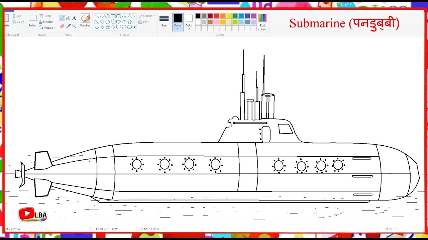Select the Oval shape
Image resolution: width=428 pixels, height=240 pixels.
point(108,16)
